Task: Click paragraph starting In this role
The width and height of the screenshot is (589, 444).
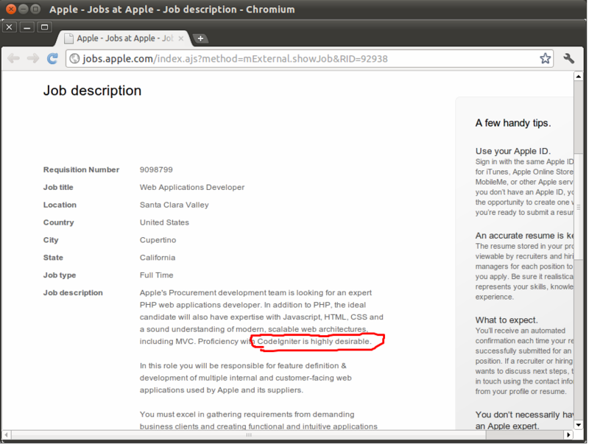Action: (246, 378)
